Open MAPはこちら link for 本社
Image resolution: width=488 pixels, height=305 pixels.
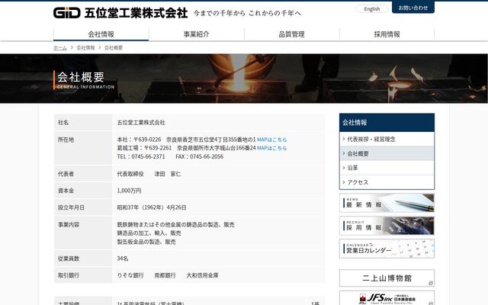tap(271, 140)
